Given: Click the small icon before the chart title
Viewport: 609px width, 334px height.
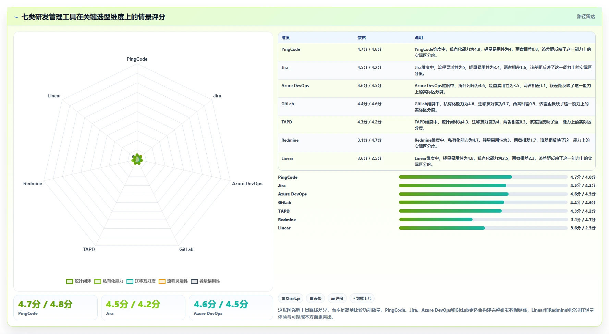Looking at the screenshot, I should (x=16, y=17).
